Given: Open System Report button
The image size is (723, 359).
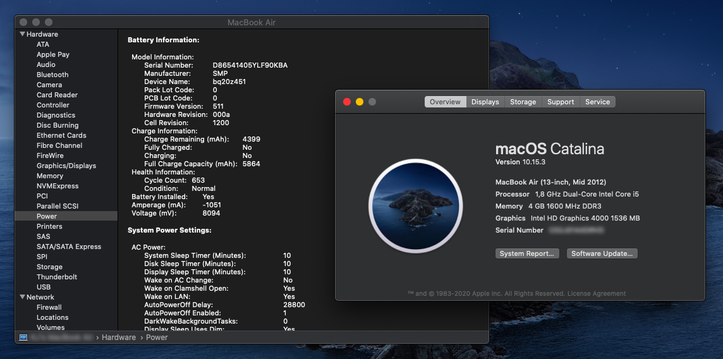Looking at the screenshot, I should 527,253.
